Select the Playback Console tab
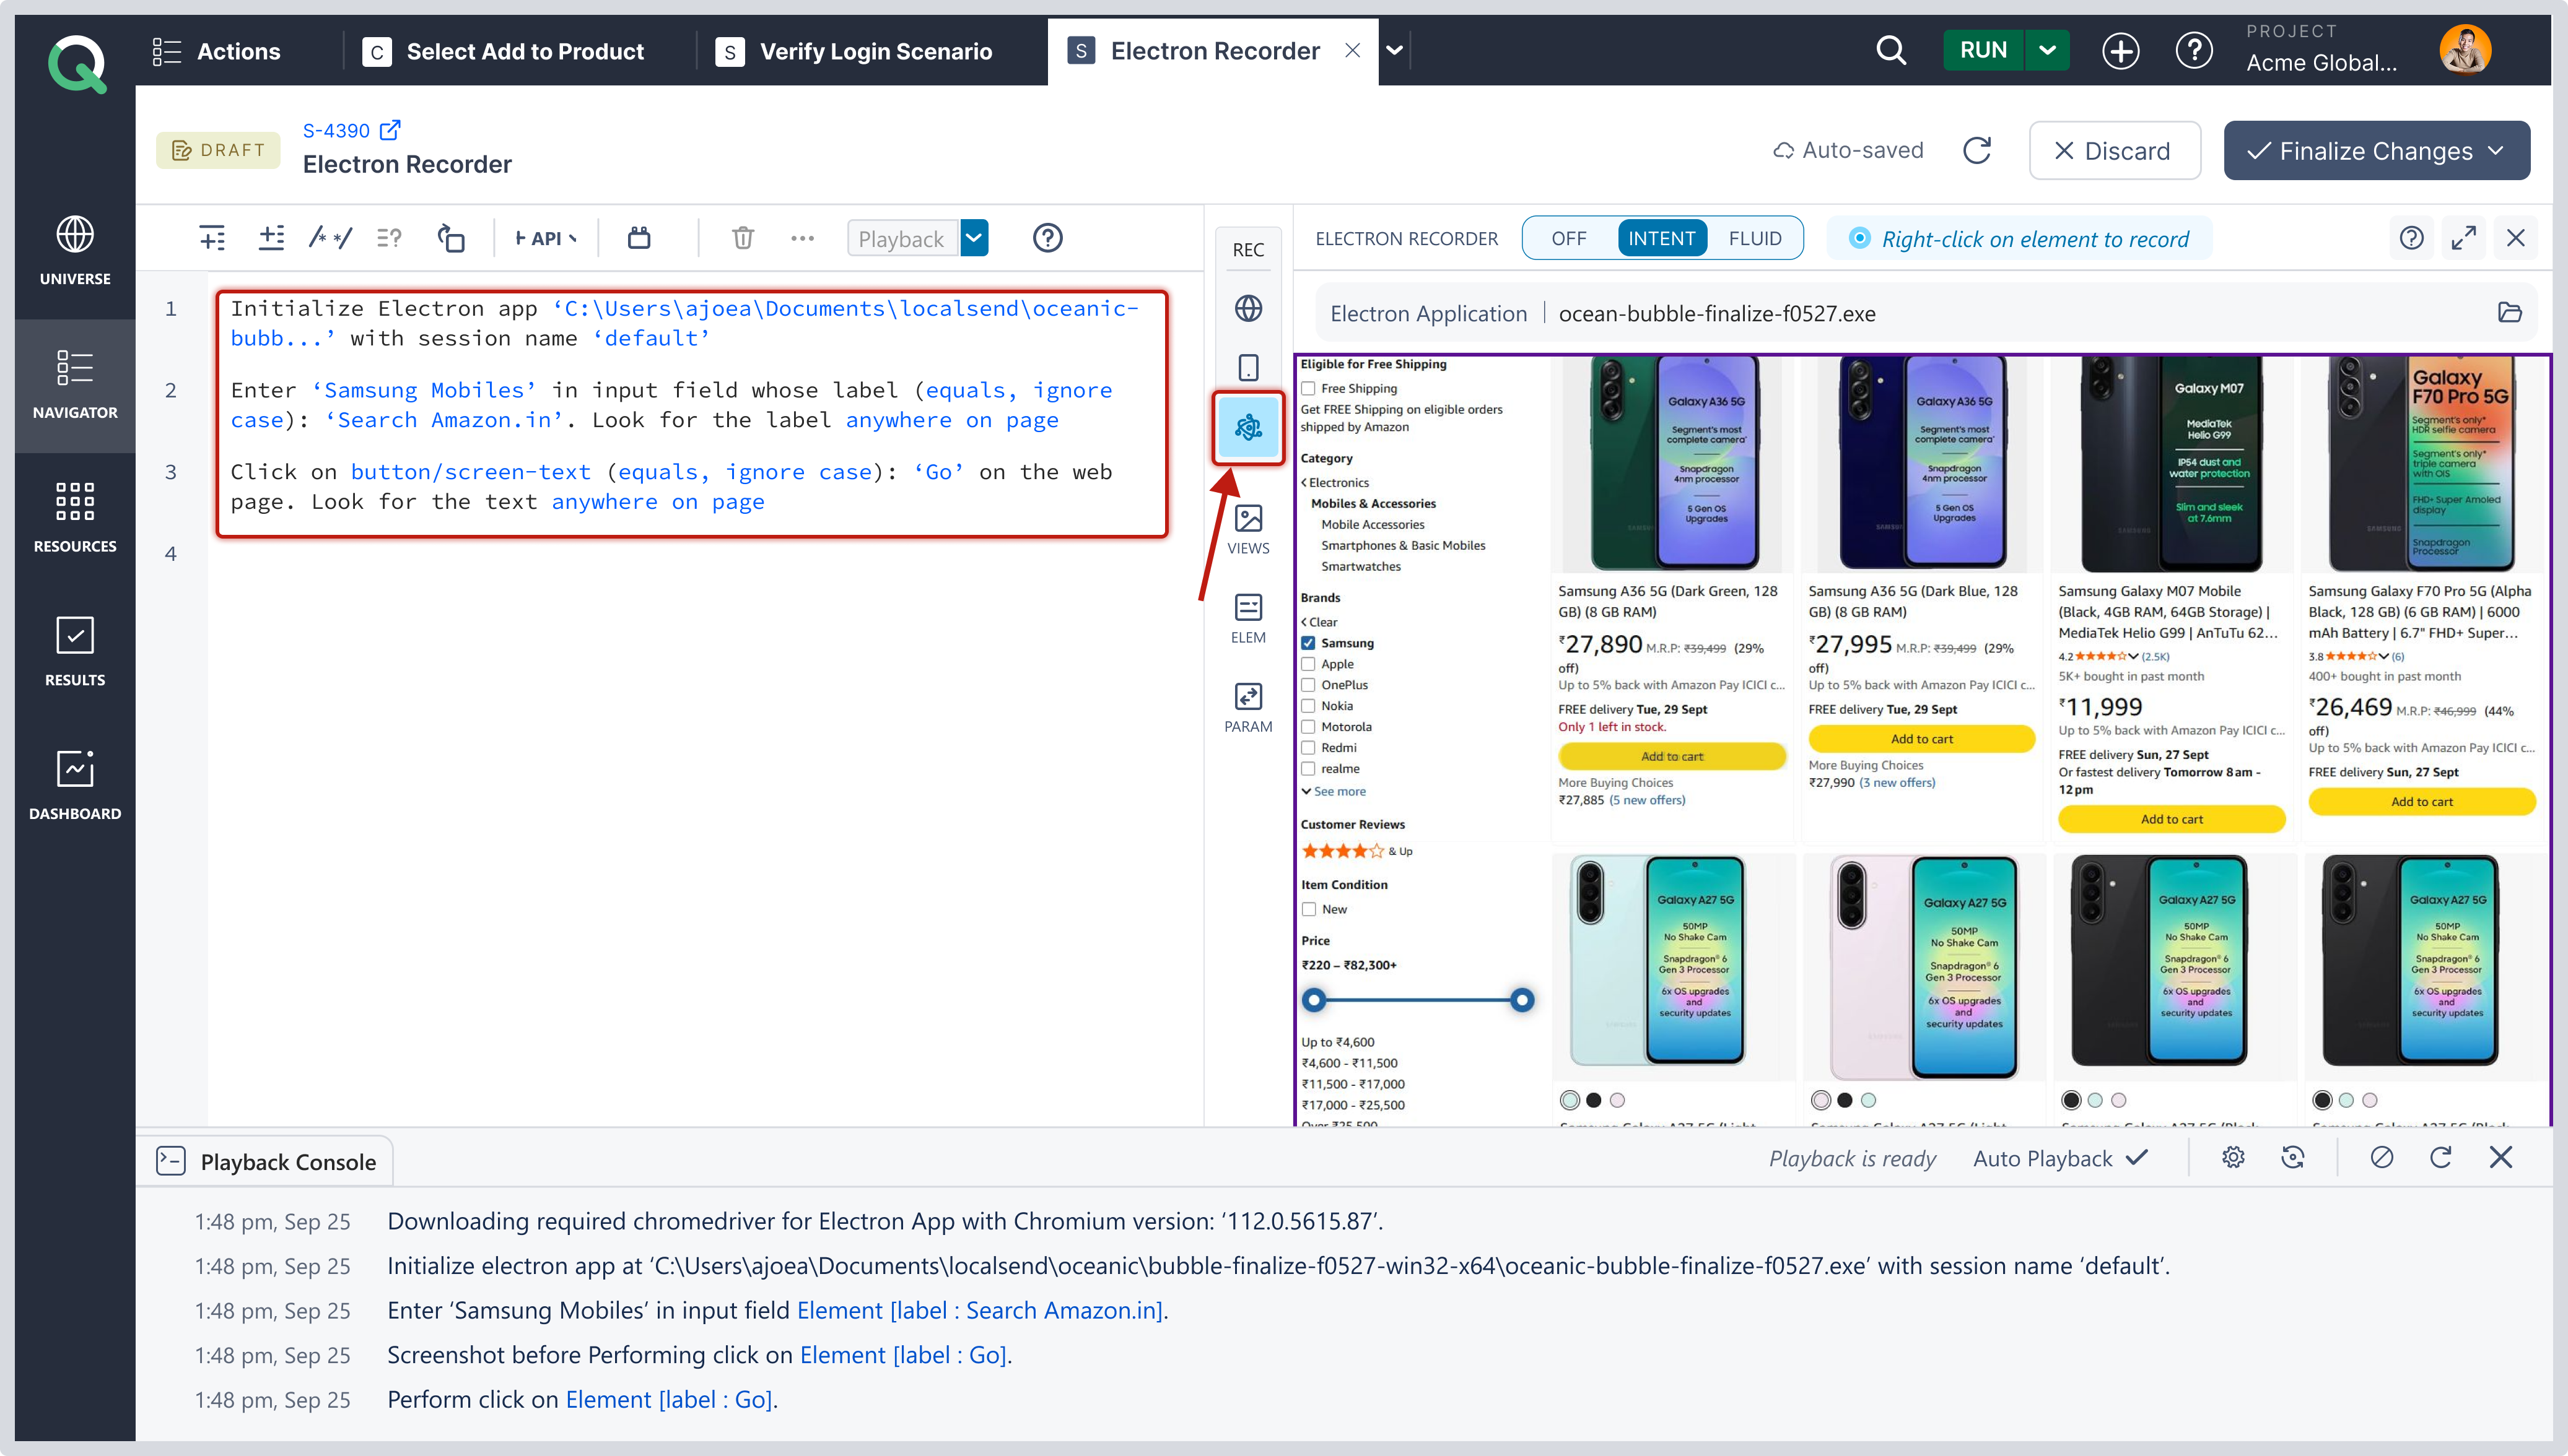 point(265,1162)
